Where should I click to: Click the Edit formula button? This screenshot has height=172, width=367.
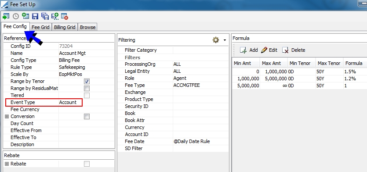coord(269,50)
